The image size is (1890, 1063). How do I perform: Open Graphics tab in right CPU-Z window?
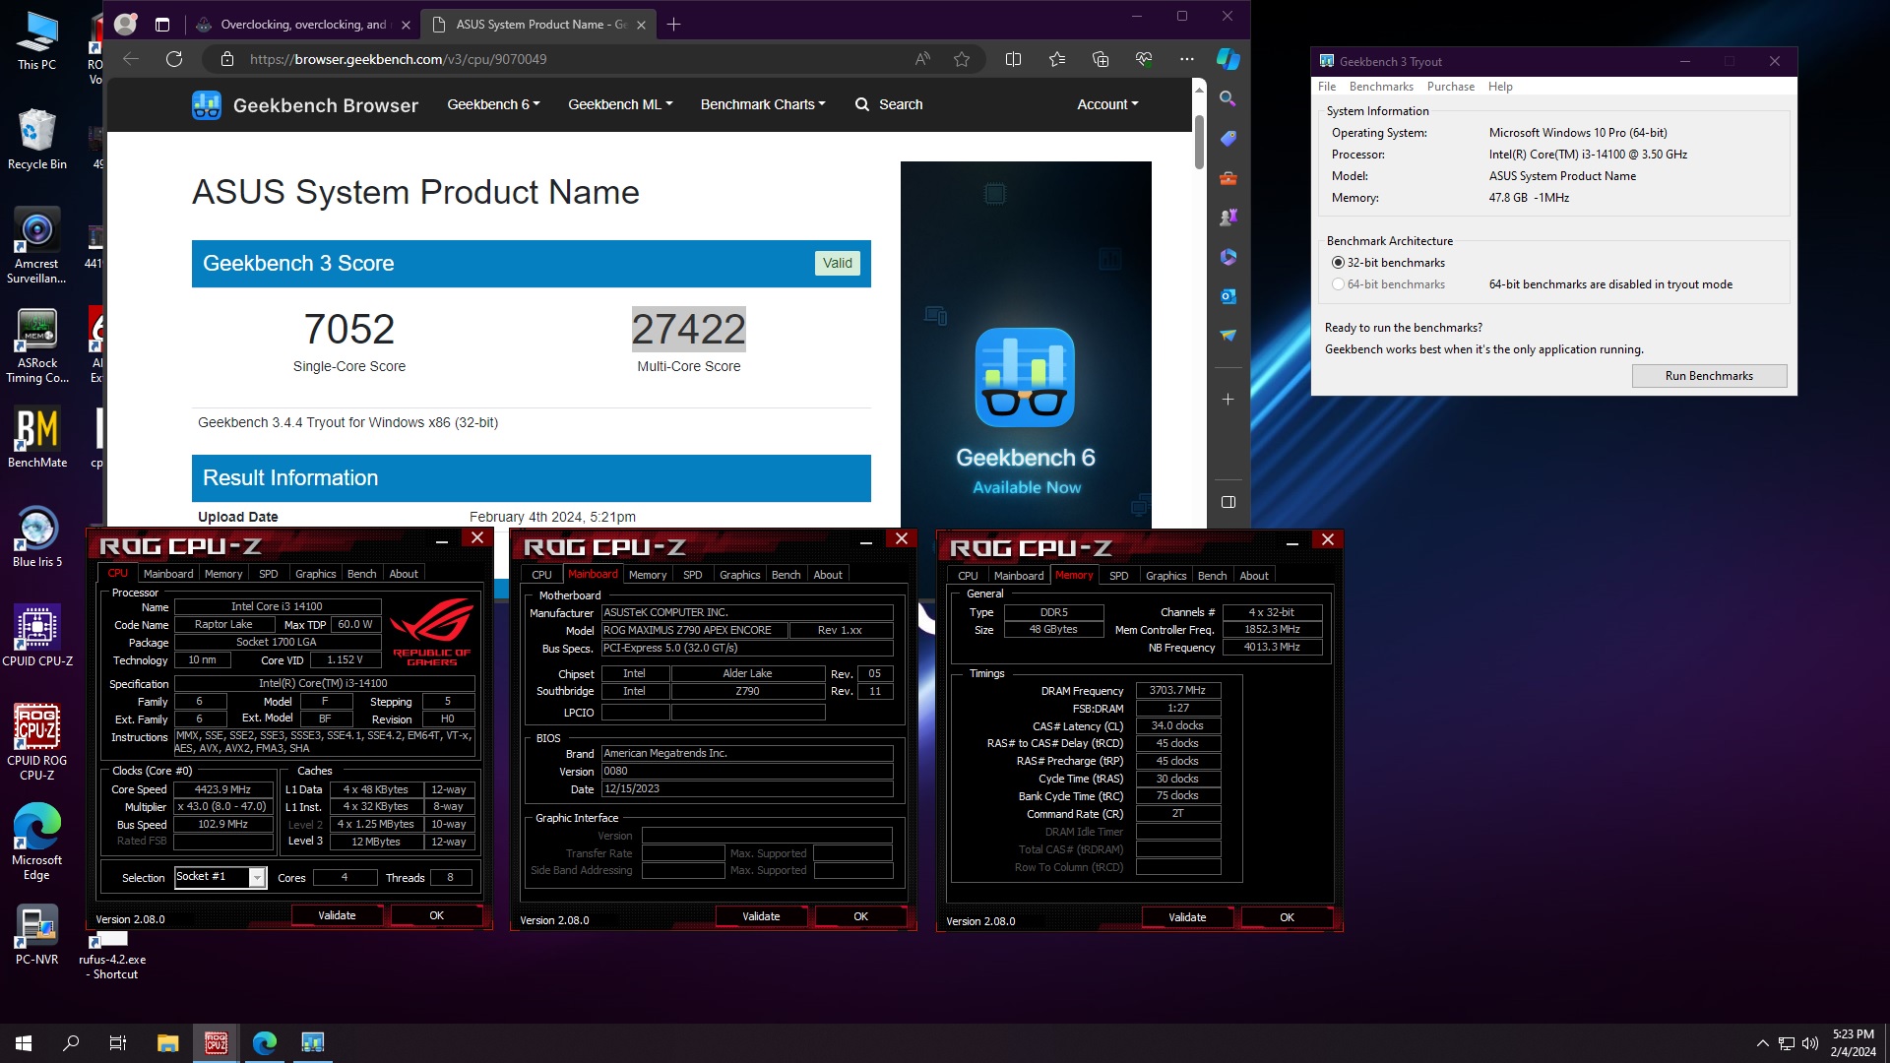1165,576
